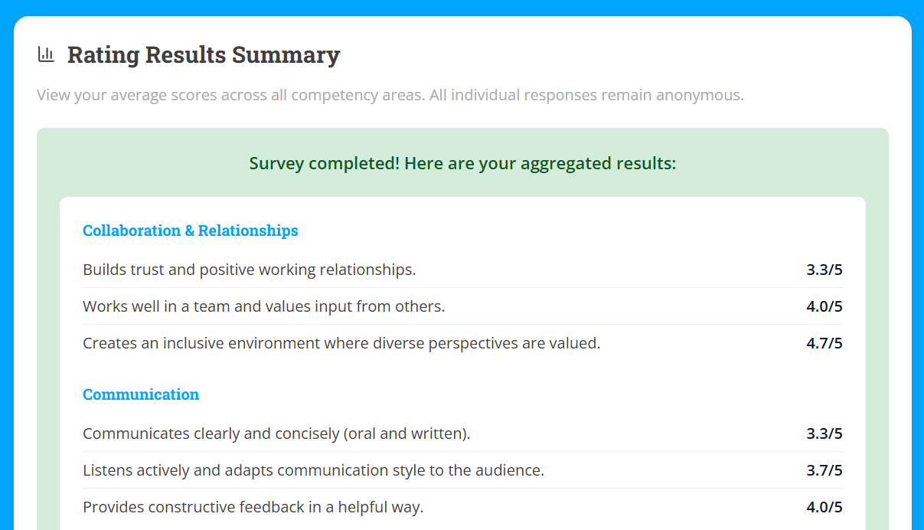Click the 4.0/5 score for teamwork
The width and height of the screenshot is (924, 530).
pyautogui.click(x=823, y=305)
